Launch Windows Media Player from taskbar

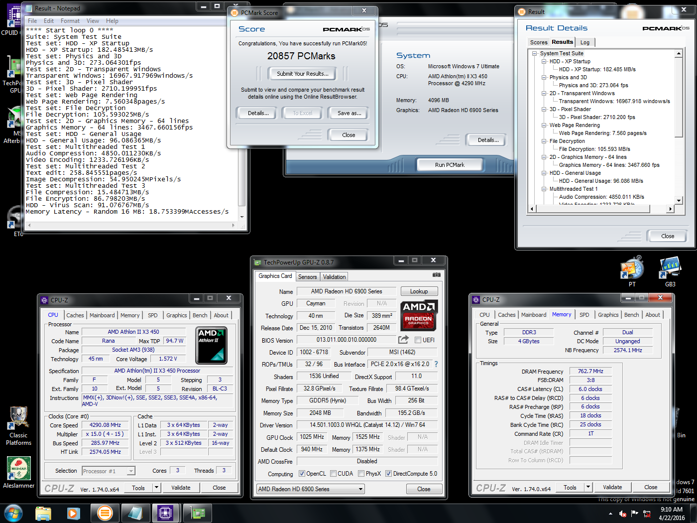click(73, 513)
